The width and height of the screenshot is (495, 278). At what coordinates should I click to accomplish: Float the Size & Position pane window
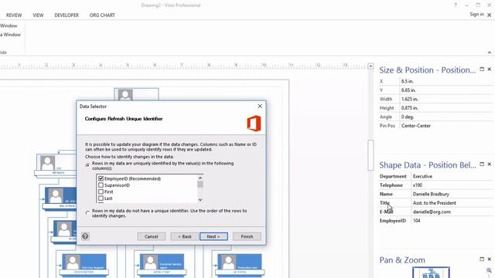[482, 69]
